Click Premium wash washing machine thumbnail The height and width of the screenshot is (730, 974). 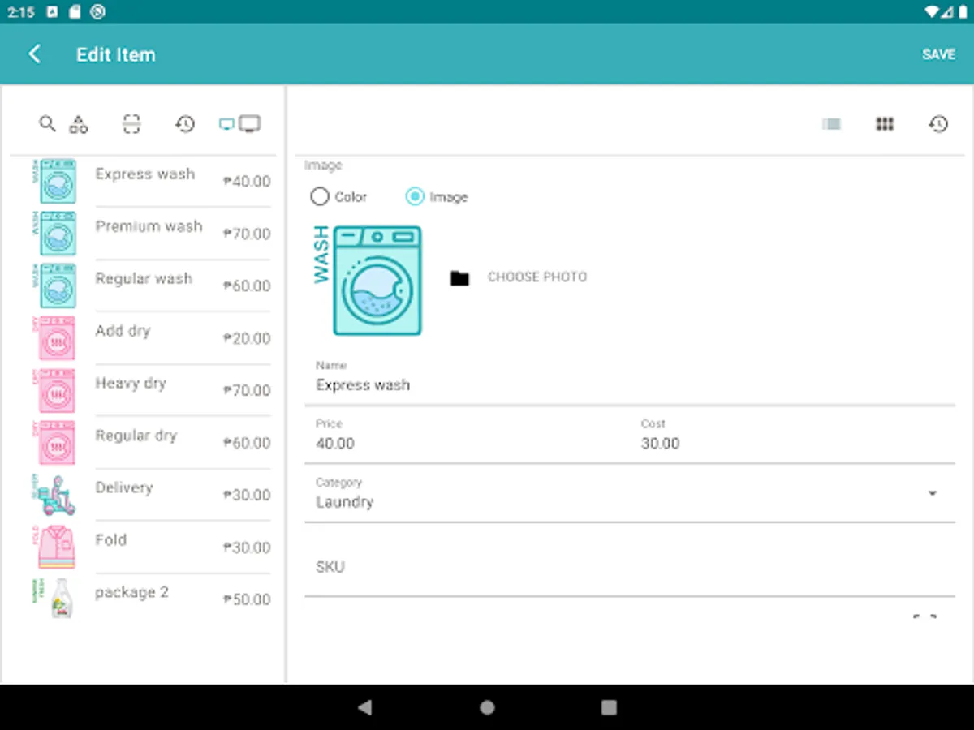(x=54, y=234)
